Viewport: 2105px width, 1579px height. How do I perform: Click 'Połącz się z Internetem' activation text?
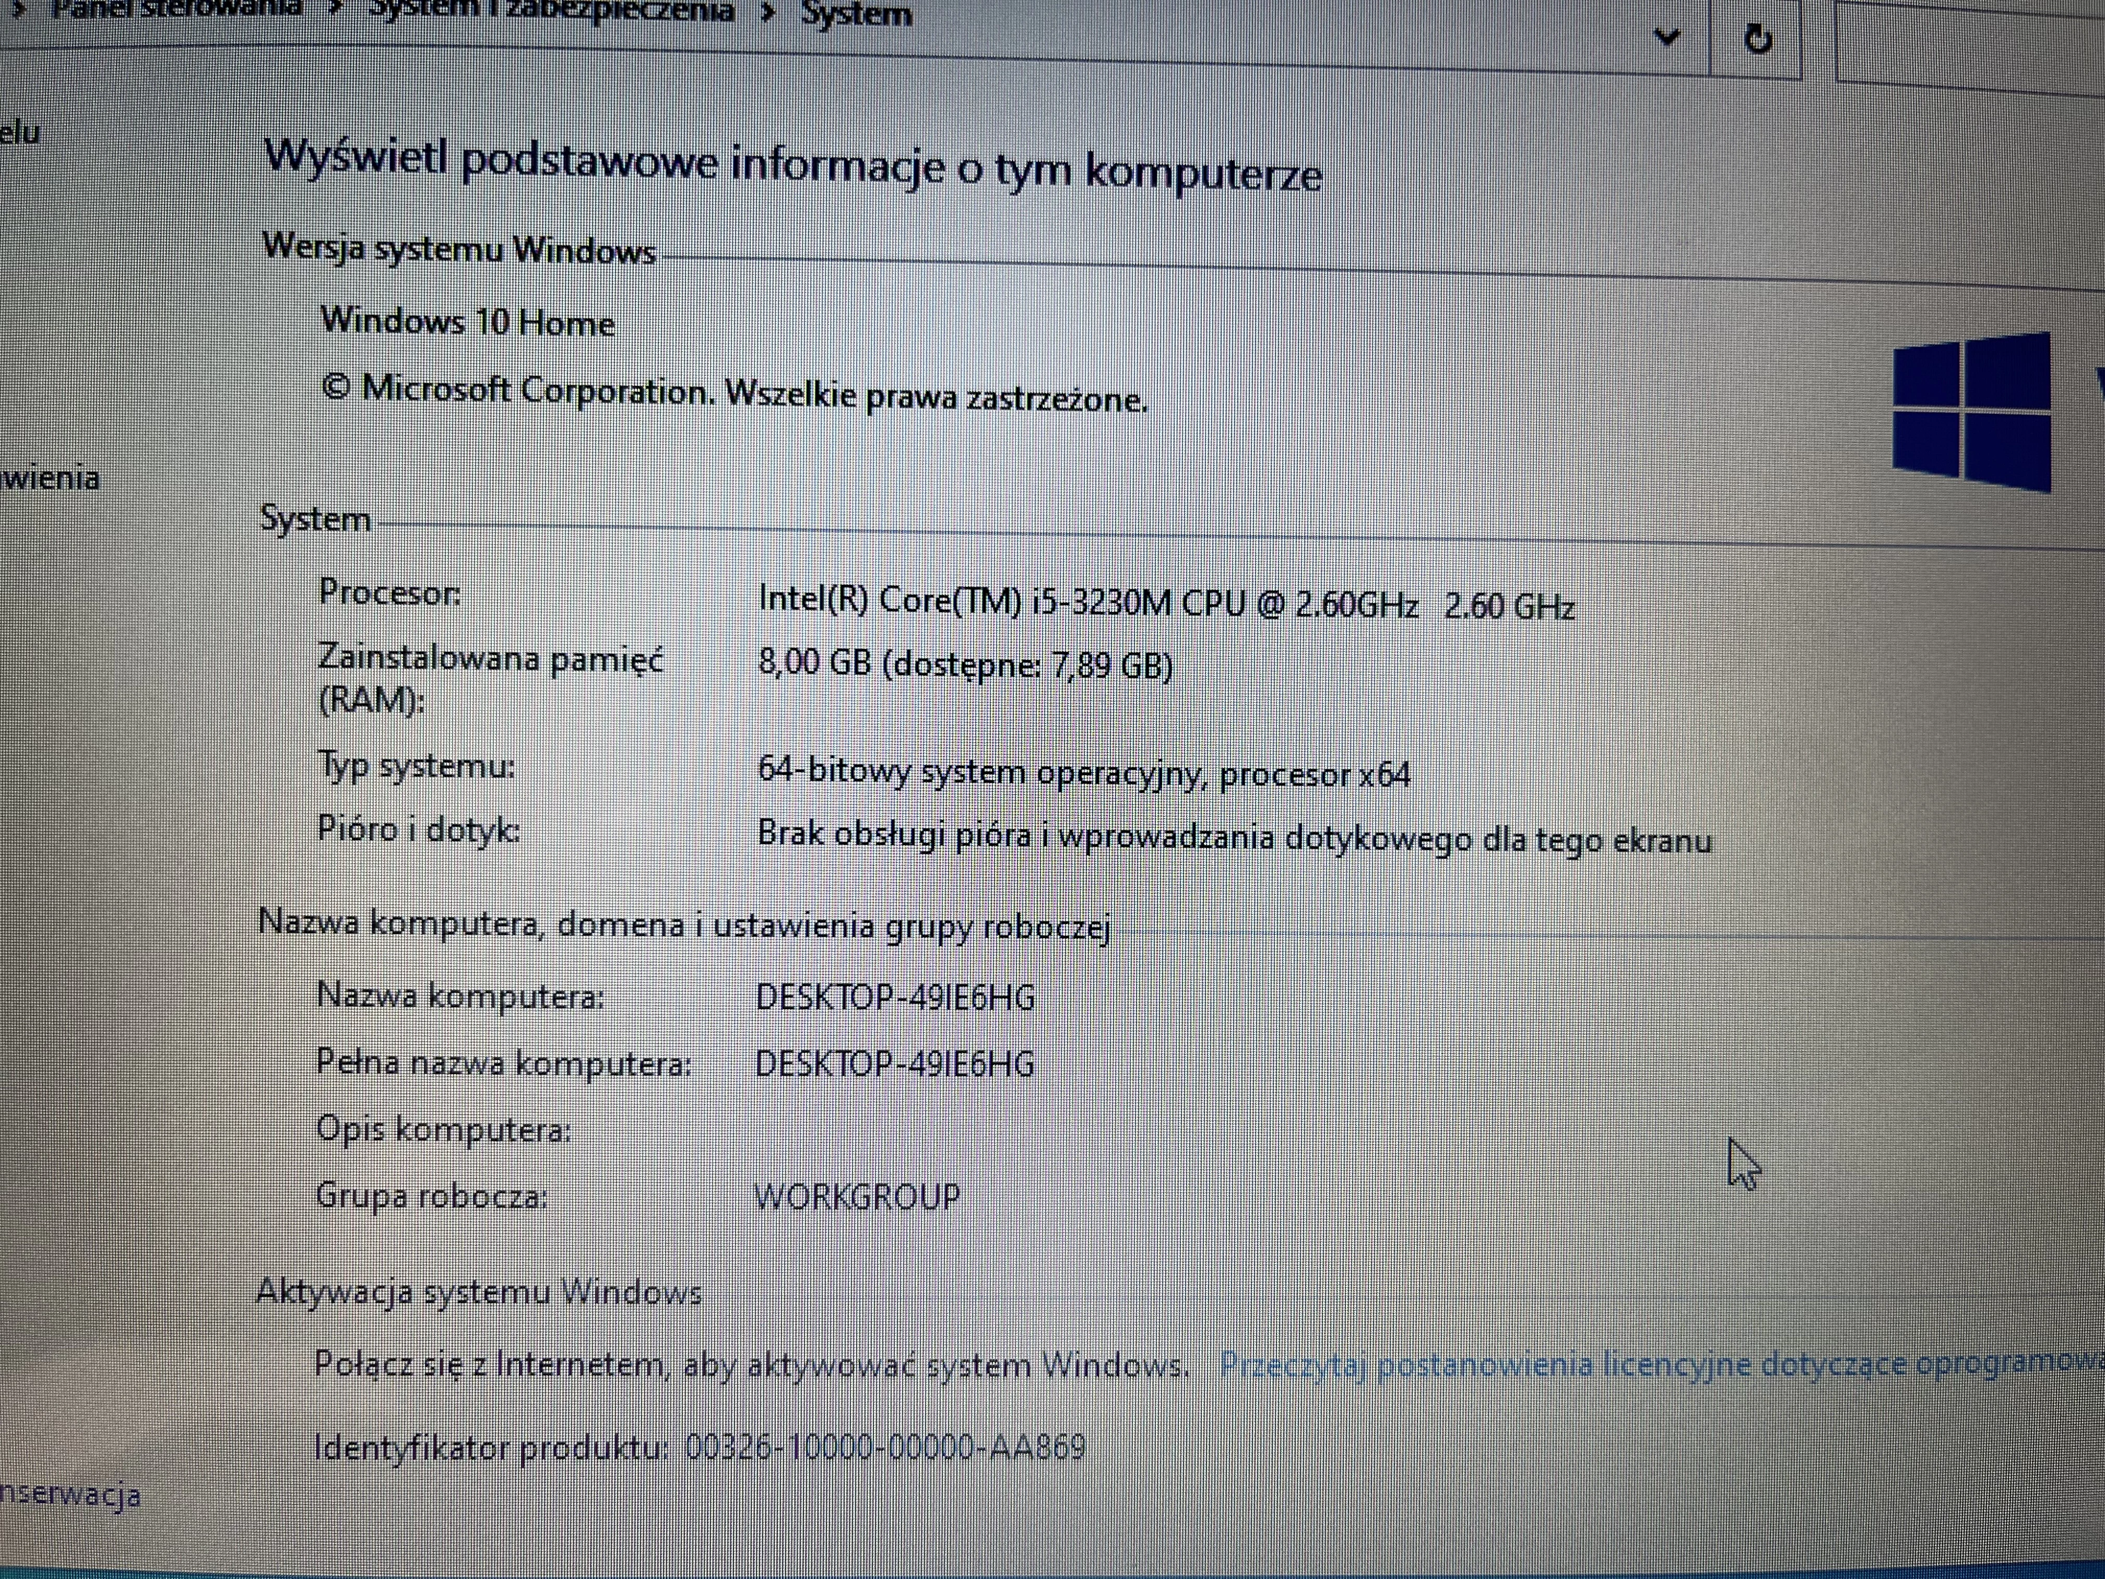tap(752, 1365)
